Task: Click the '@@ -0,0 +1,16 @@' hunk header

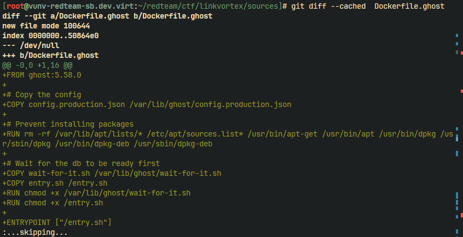Action: point(37,65)
